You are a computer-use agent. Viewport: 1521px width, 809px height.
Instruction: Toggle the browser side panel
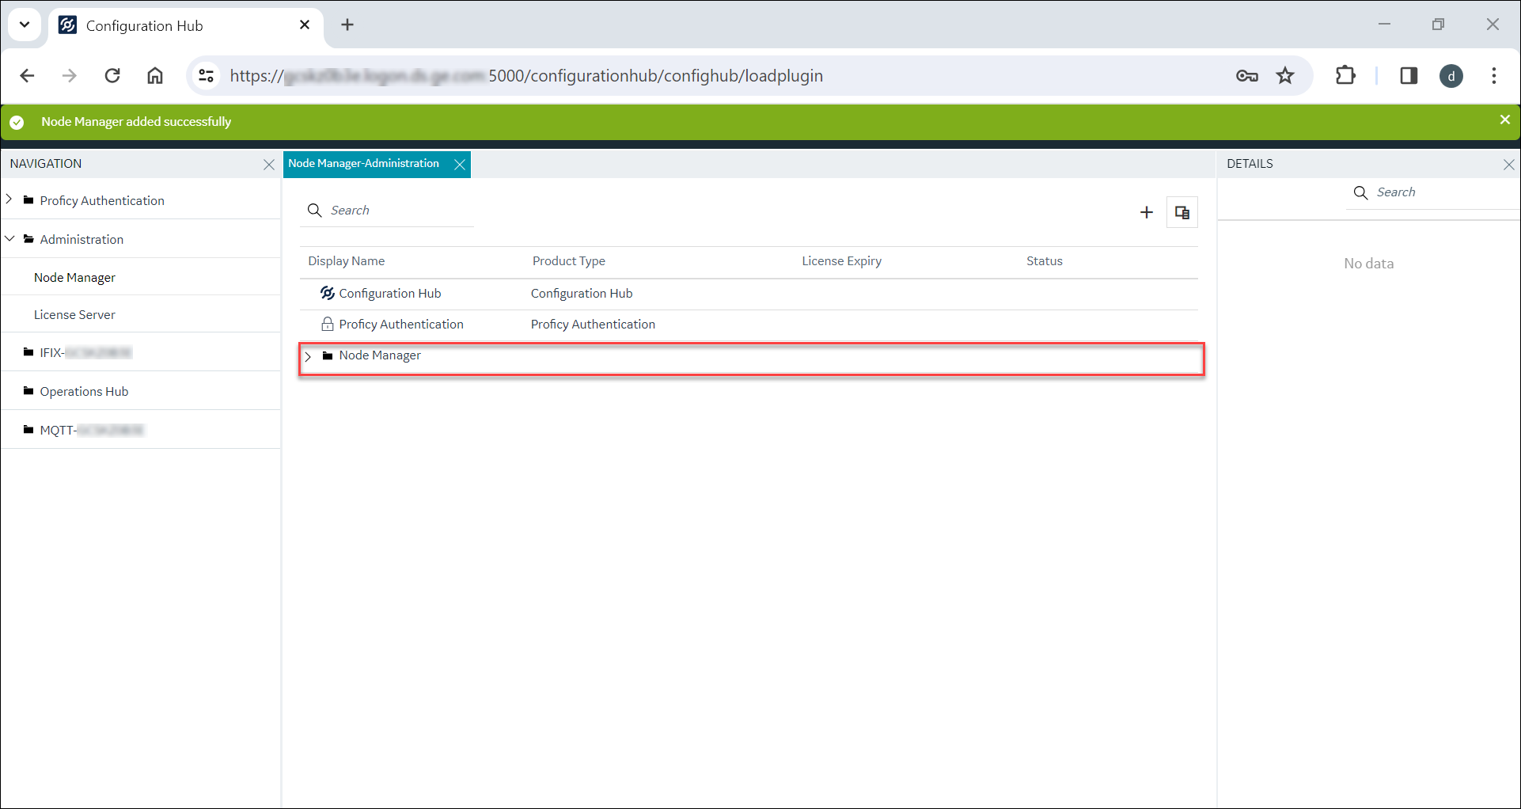click(x=1409, y=76)
